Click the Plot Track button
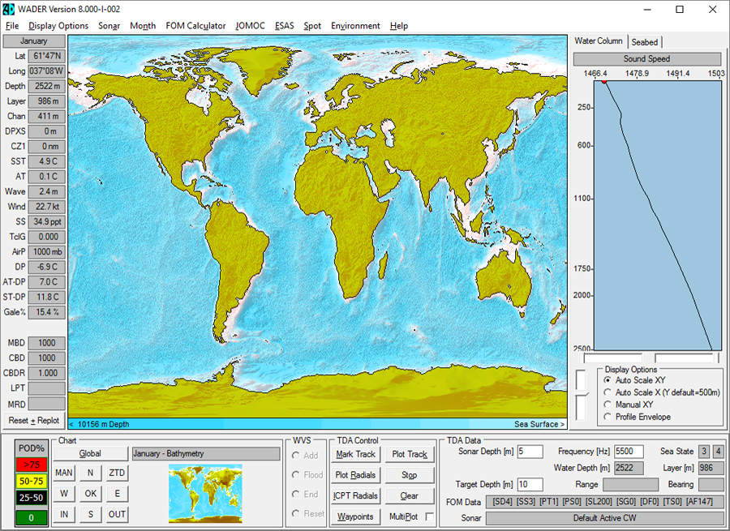This screenshot has width=730, height=531. click(410, 454)
